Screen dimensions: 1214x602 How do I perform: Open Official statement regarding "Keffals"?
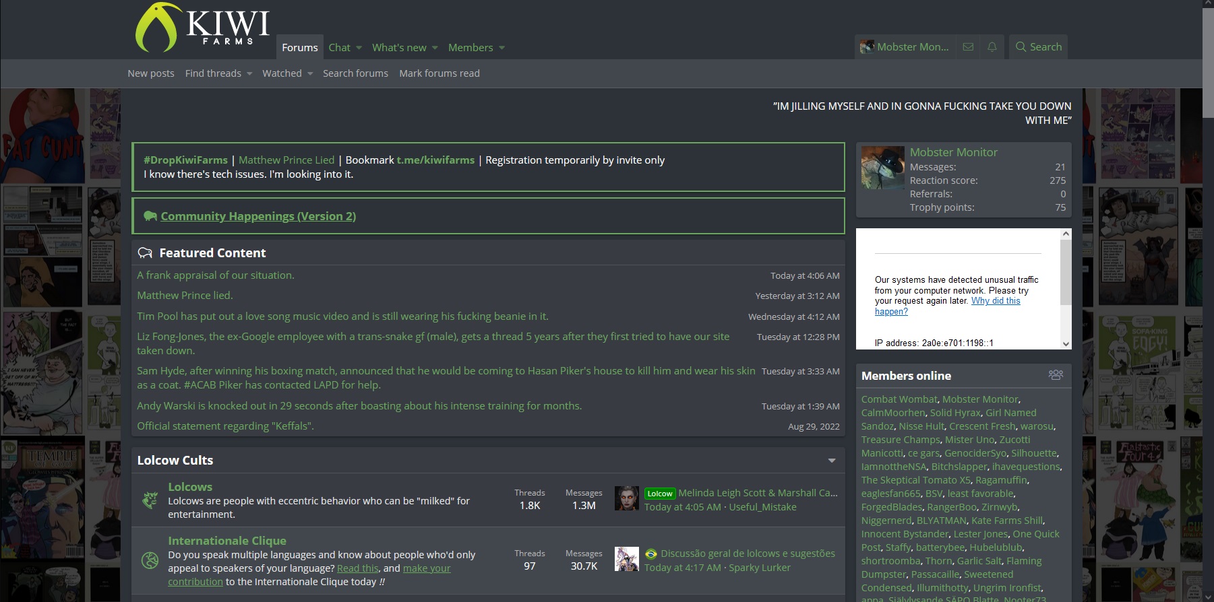click(225, 426)
